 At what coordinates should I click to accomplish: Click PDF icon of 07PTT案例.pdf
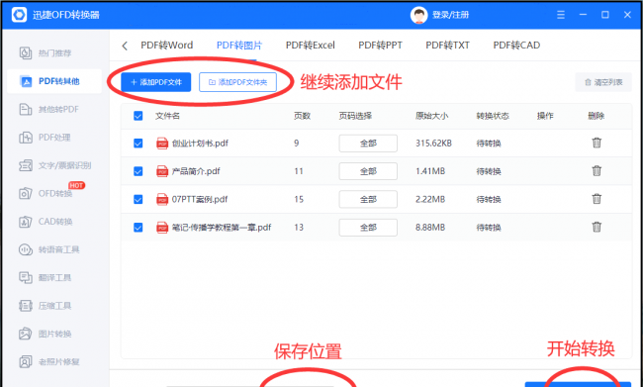pyautogui.click(x=162, y=200)
